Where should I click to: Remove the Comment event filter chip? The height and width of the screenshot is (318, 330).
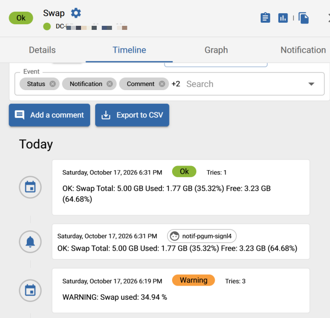click(162, 84)
